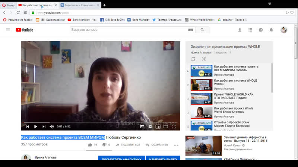Close the VK Видеозаписи tab
This screenshot has height=167, width=298.
pos(98,5)
